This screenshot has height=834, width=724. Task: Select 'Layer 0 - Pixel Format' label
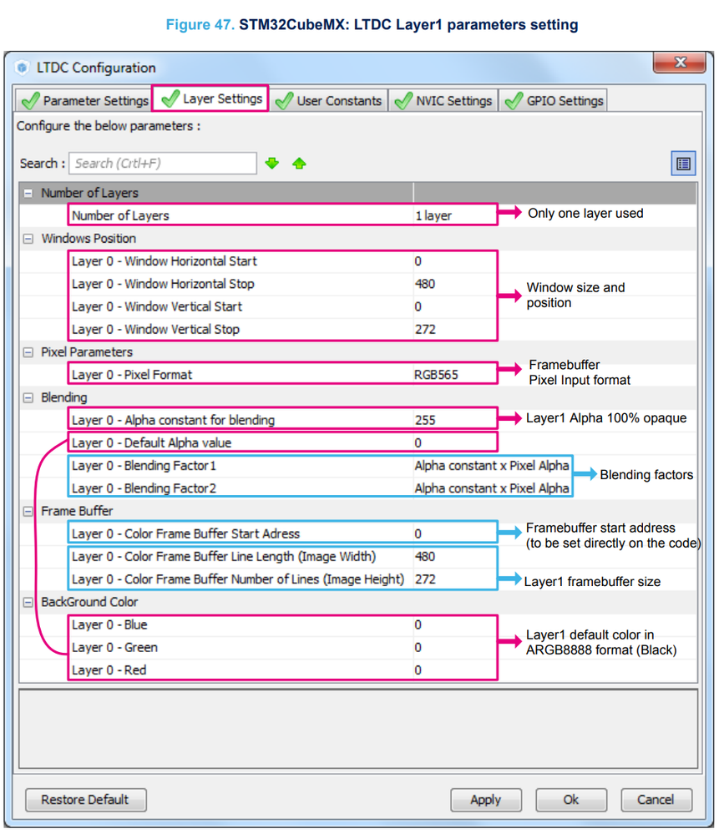tap(132, 375)
